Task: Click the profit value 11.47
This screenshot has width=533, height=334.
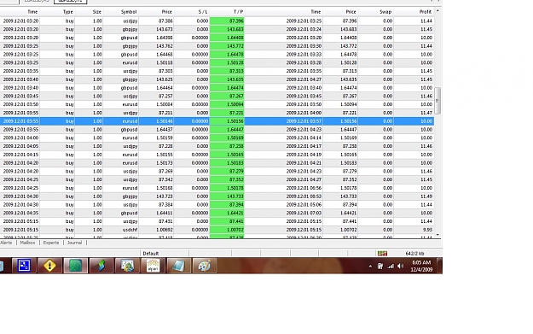Action: (x=426, y=113)
